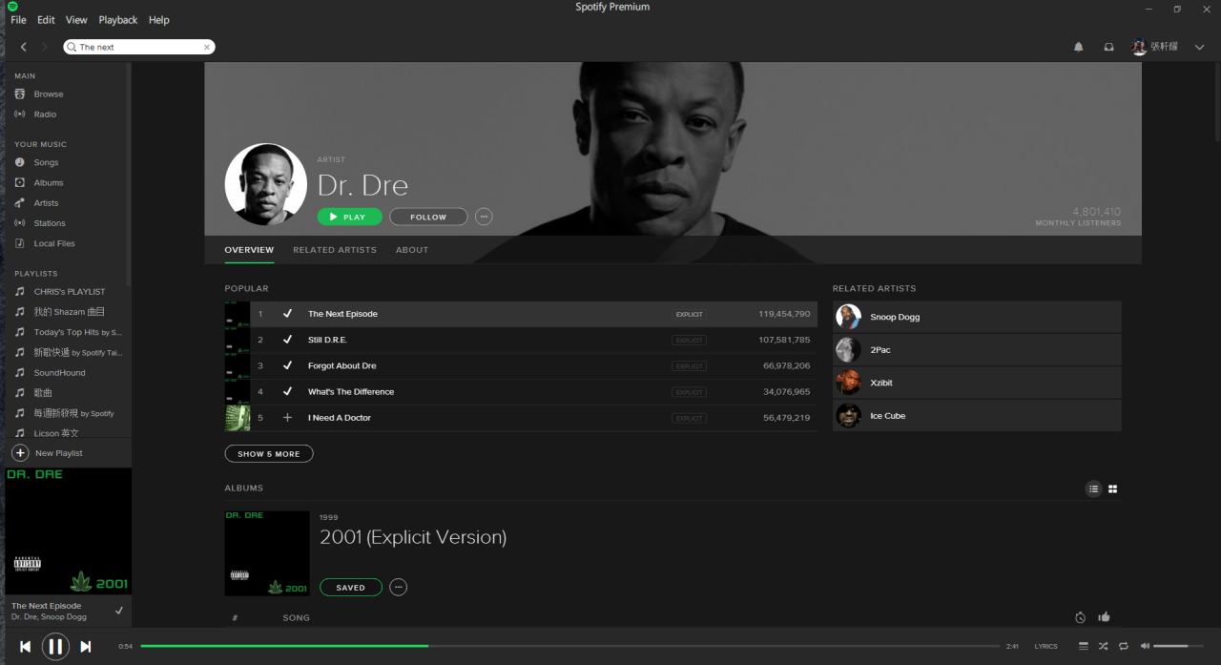Follow the artist Dr. Dre
This screenshot has height=665, width=1221.
(x=428, y=217)
